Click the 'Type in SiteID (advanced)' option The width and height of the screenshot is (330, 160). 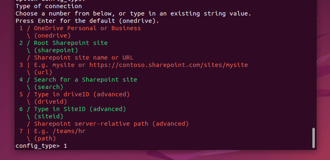(x=80, y=109)
